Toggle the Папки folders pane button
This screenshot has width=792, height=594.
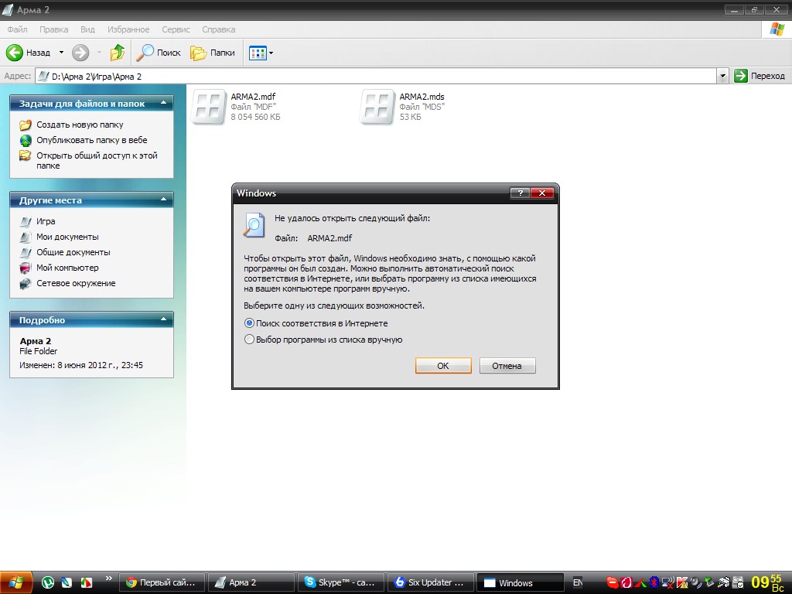coord(213,53)
